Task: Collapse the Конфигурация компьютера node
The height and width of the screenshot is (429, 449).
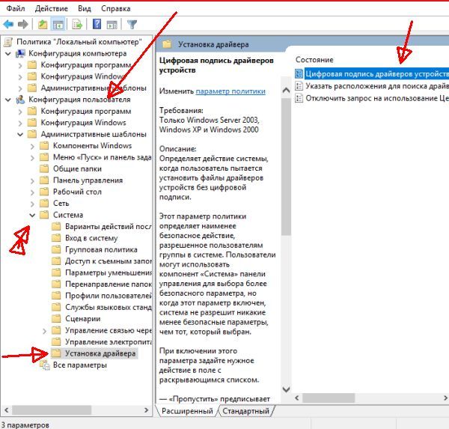Action: click(8, 54)
